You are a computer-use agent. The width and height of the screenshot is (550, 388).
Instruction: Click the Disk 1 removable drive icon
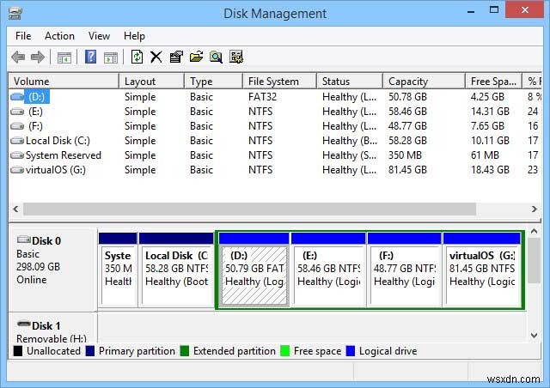coord(24,324)
